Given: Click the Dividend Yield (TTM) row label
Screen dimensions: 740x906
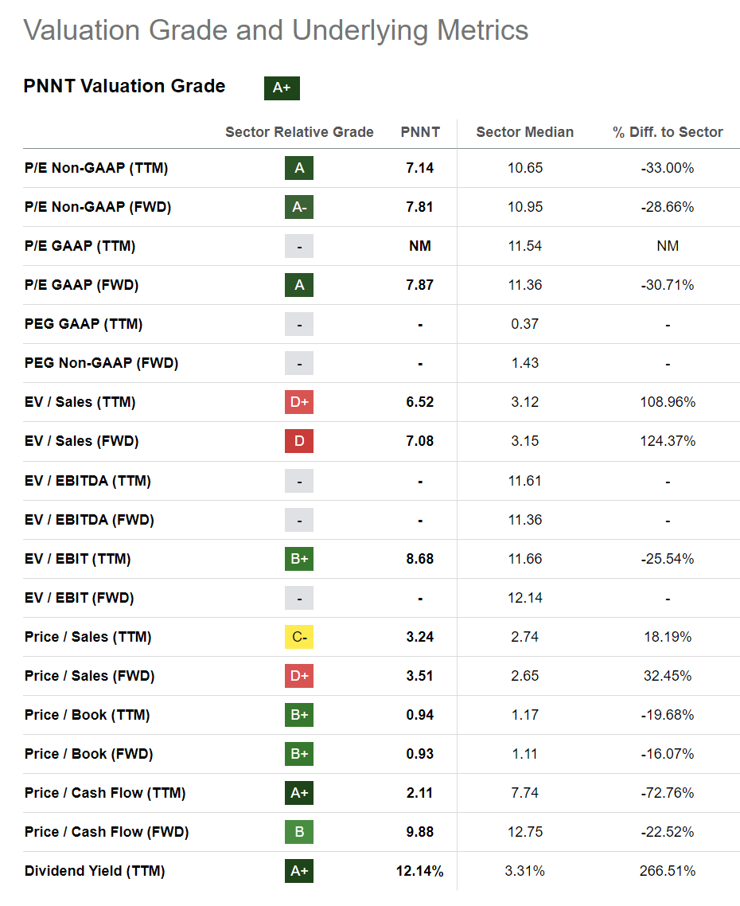Looking at the screenshot, I should [95, 871].
